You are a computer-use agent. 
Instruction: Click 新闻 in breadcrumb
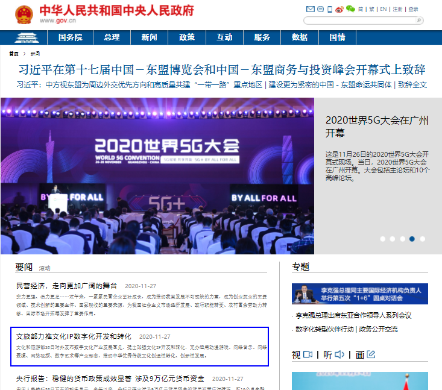35,54
